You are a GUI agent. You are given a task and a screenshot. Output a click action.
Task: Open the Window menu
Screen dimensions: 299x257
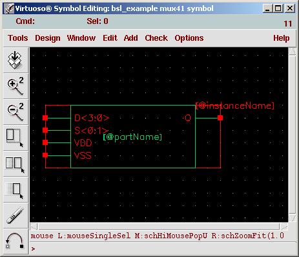tap(81, 38)
